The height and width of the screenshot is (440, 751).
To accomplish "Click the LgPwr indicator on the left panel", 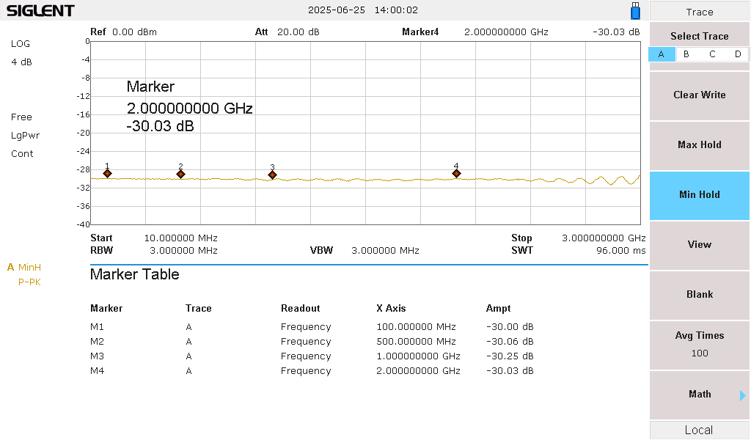I will (25, 136).
